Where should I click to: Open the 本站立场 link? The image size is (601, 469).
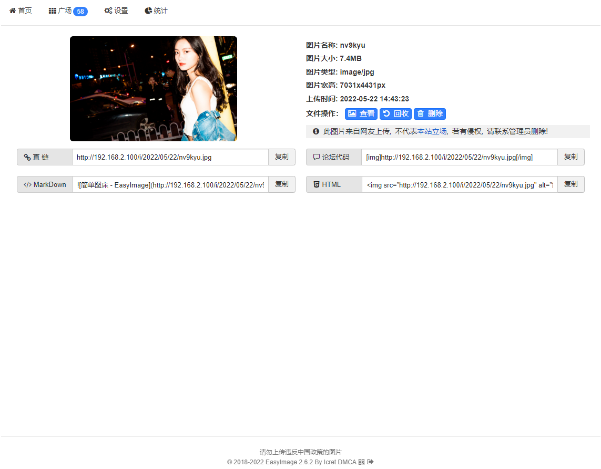click(432, 131)
